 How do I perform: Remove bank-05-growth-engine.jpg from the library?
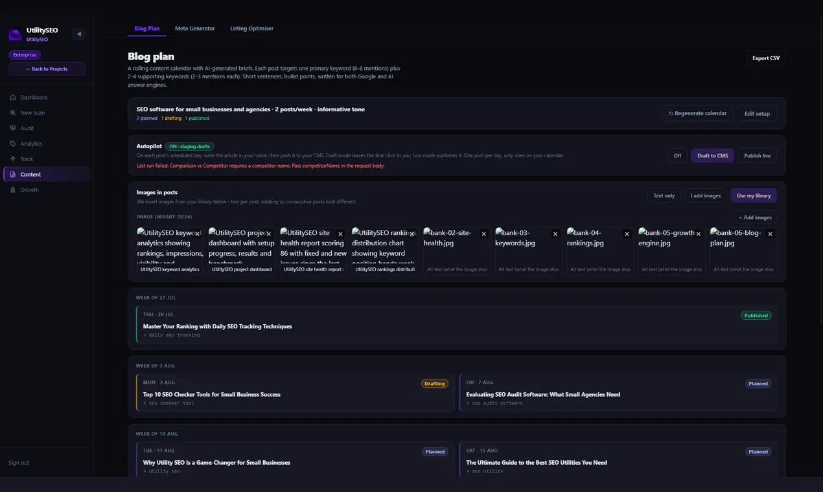(x=699, y=234)
